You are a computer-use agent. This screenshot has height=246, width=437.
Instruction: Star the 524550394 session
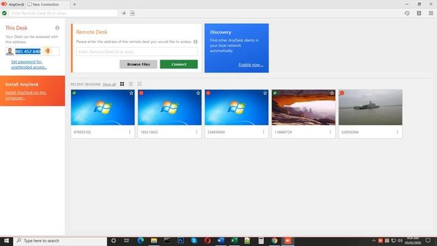[x=399, y=93]
